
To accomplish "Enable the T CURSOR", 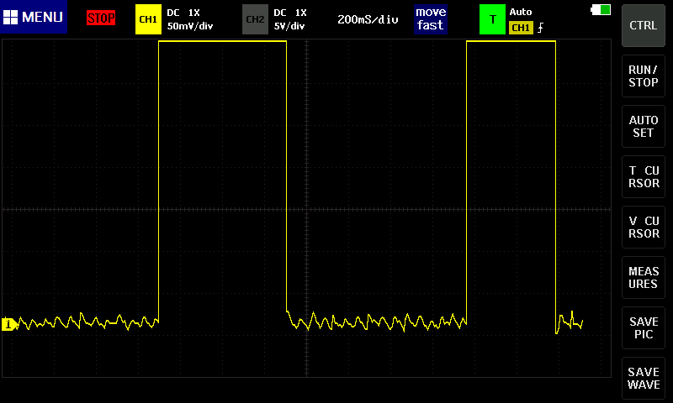I will 643,176.
